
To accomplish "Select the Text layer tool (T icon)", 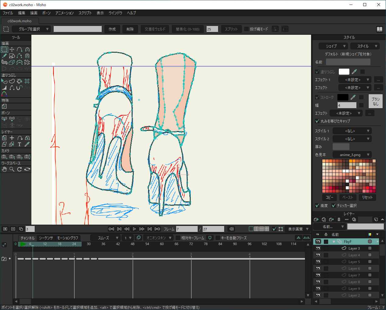I will point(19,144).
